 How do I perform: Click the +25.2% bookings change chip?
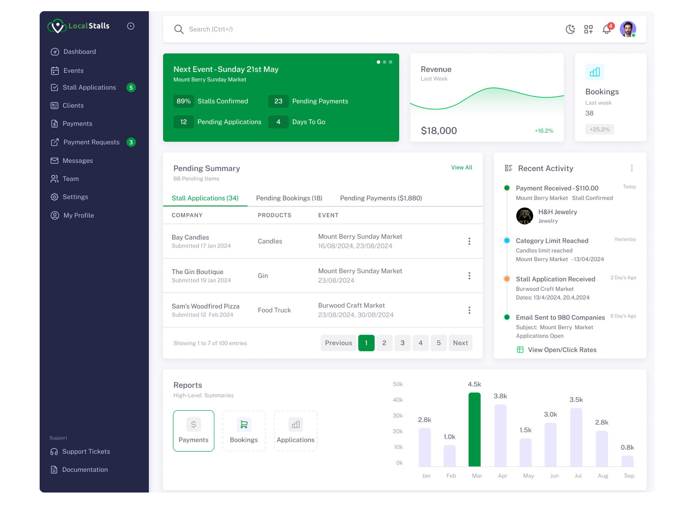[x=599, y=129]
